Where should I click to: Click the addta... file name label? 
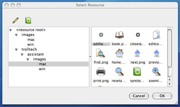[100, 44]
